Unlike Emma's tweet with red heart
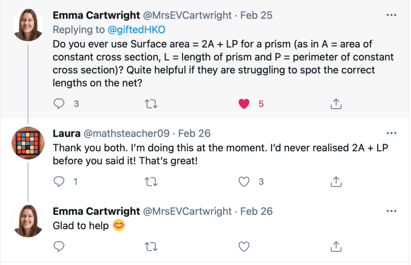Image resolution: width=411 pixels, height=265 pixels. [244, 104]
